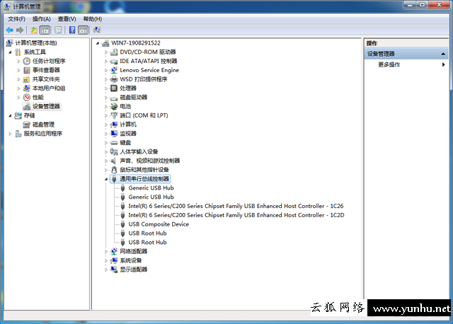Open the 文件(F) menu
Screen dimensions: 453x324
tap(16, 19)
